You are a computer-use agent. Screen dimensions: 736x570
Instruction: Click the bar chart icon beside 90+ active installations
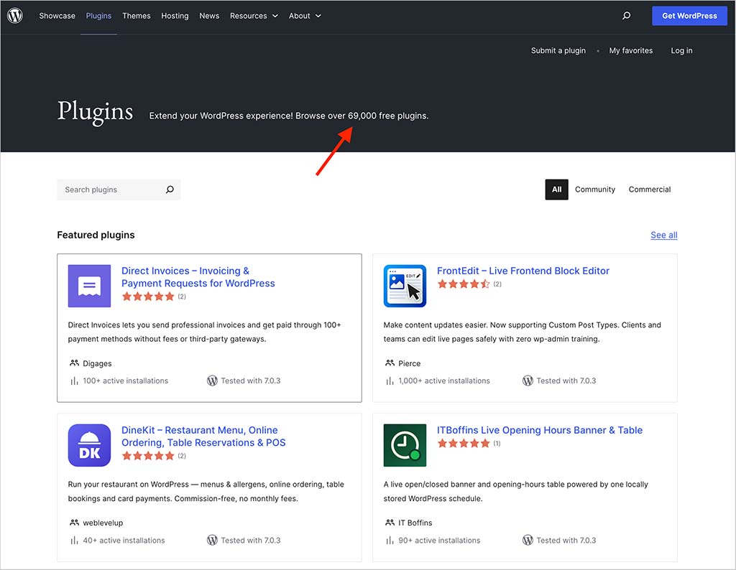point(390,541)
